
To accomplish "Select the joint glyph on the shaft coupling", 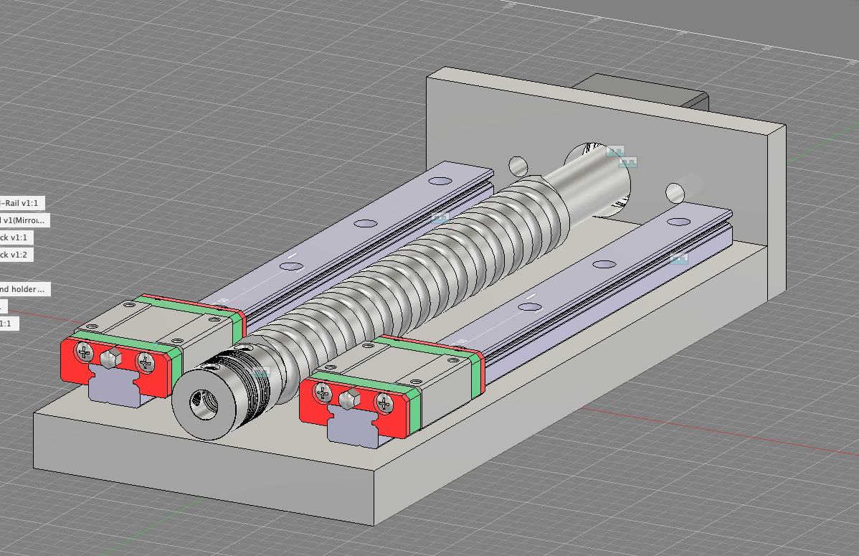I will coord(261,373).
